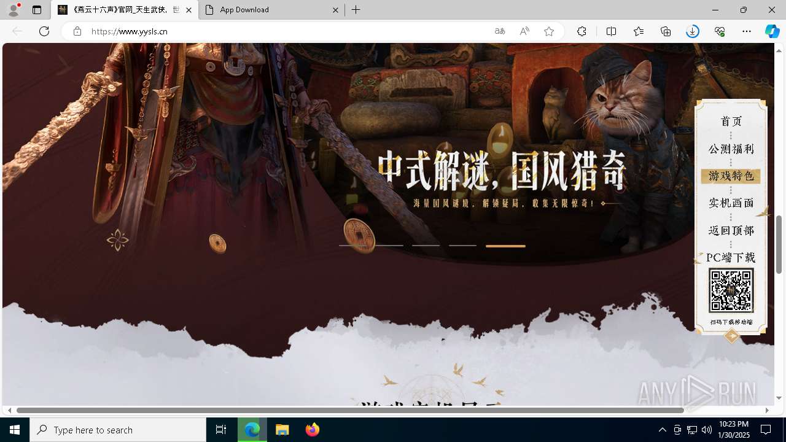
Task: Click the browser back arrow
Action: [x=17, y=31]
